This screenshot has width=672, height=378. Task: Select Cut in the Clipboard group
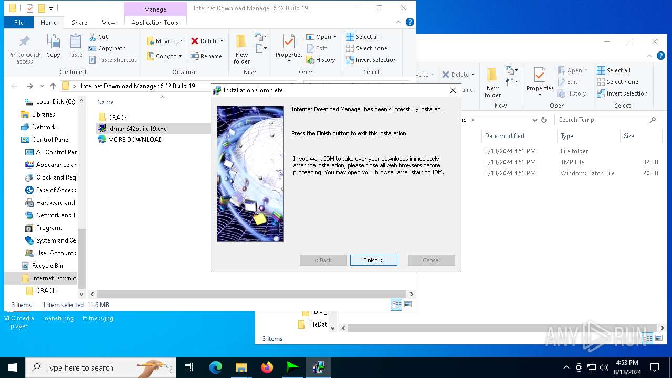coord(98,37)
